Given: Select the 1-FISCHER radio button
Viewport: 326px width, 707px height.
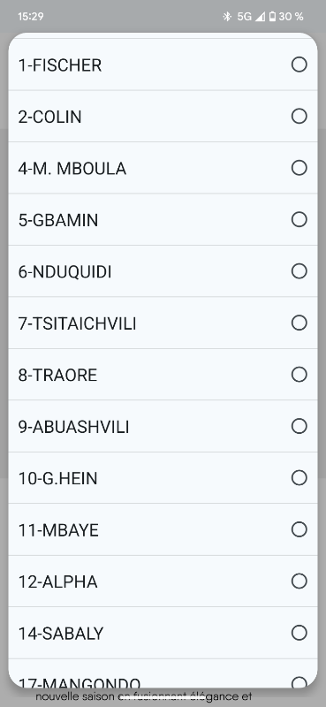Looking at the screenshot, I should (x=299, y=65).
